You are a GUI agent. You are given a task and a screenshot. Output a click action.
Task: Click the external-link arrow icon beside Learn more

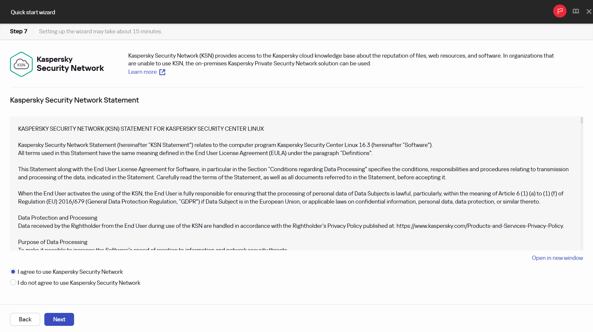[x=162, y=72]
